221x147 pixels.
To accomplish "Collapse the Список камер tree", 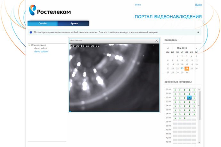I will 29,45.
